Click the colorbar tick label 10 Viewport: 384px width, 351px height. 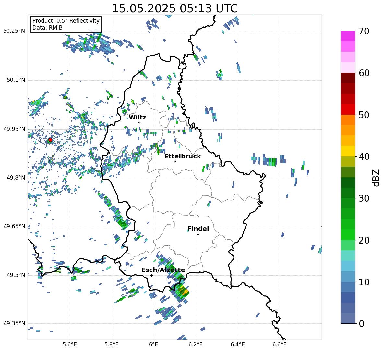[364, 282]
